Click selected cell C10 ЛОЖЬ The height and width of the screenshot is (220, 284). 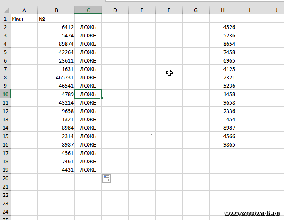(88, 94)
